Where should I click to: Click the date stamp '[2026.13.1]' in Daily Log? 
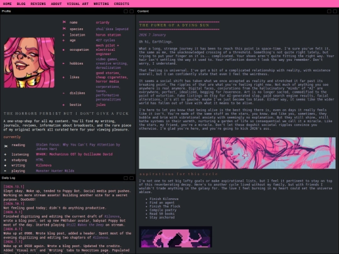click(x=14, y=187)
